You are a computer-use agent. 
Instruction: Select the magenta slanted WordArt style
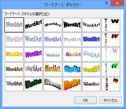pyautogui.click(x=33, y=54)
